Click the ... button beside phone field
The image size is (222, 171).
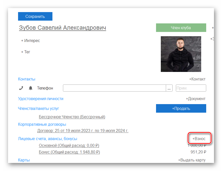click(x=169, y=88)
